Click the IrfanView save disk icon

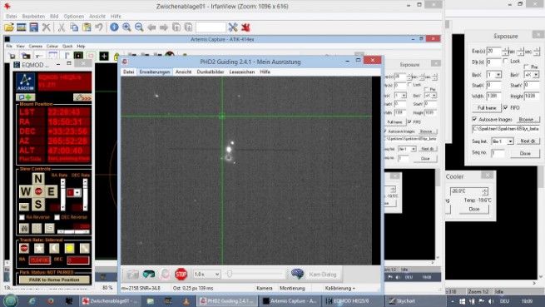pos(34,27)
